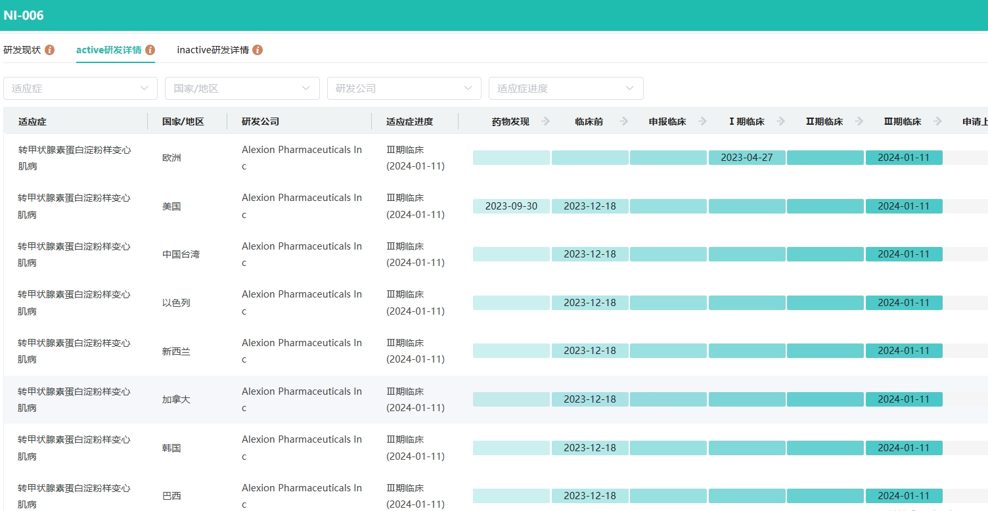988x511 pixels.
Task: Click the 2023-09-30 drug discovery bar for 美国
Action: point(511,206)
